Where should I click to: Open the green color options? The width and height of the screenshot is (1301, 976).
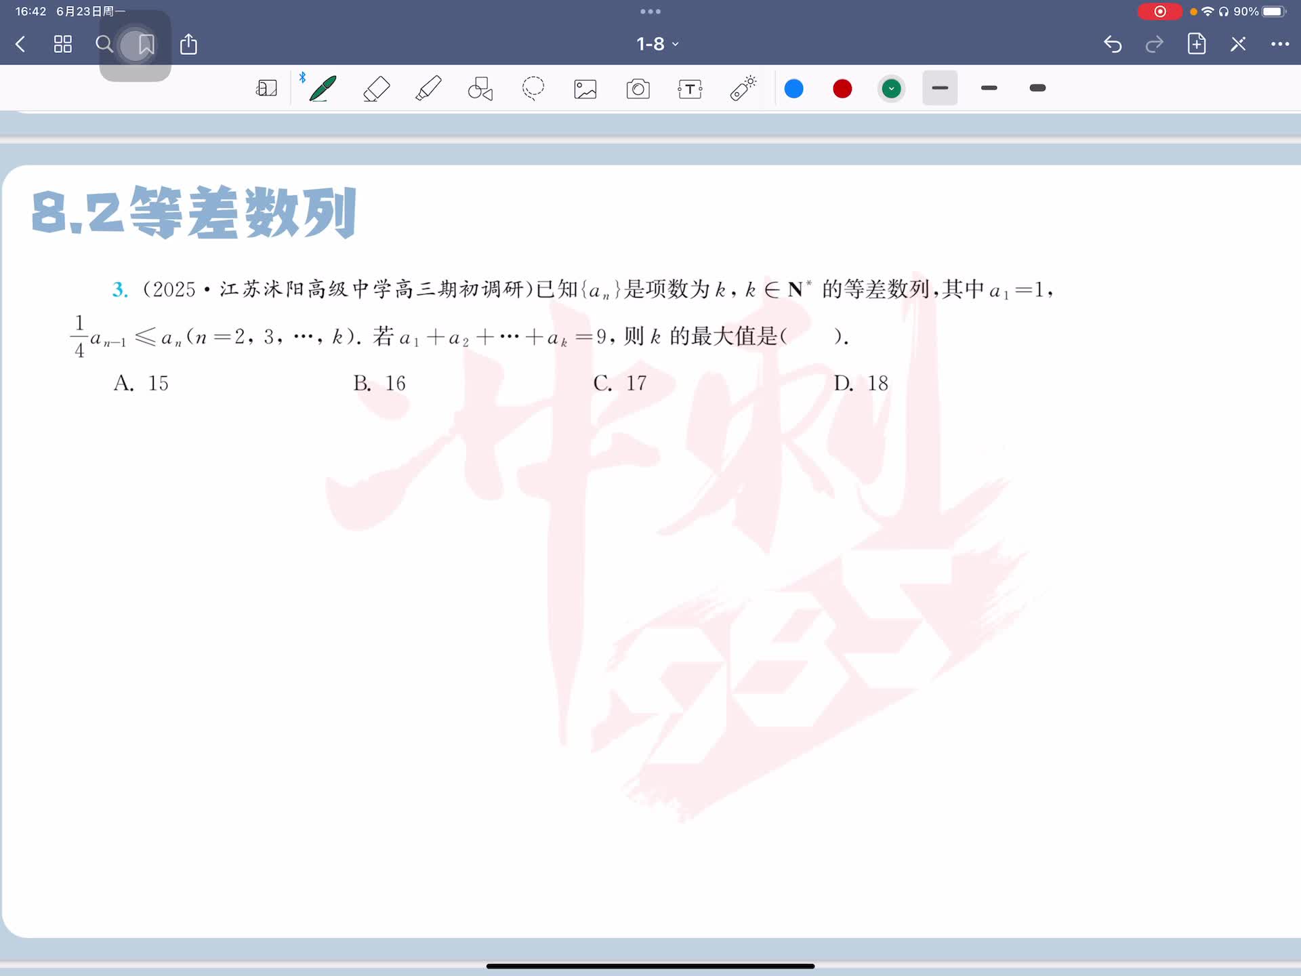click(891, 89)
